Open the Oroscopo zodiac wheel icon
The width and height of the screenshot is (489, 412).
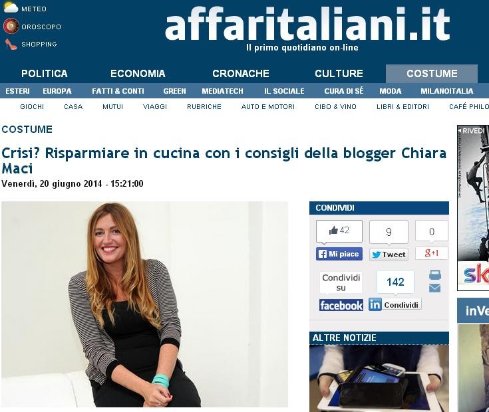11,26
